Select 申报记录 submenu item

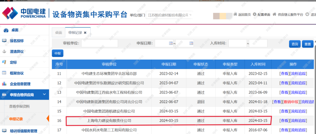pos(16,119)
